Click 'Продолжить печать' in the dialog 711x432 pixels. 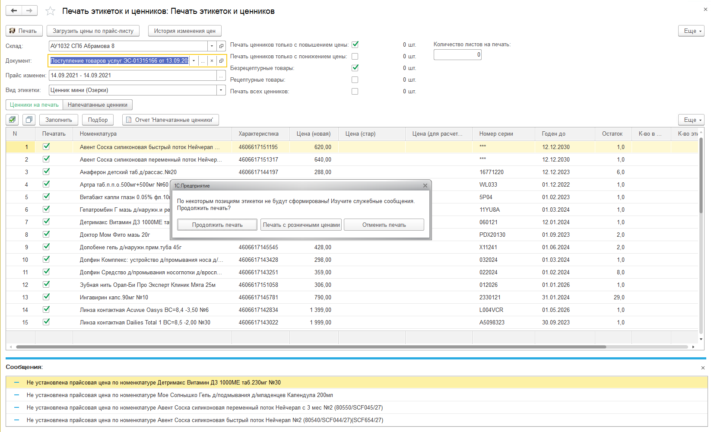(217, 225)
